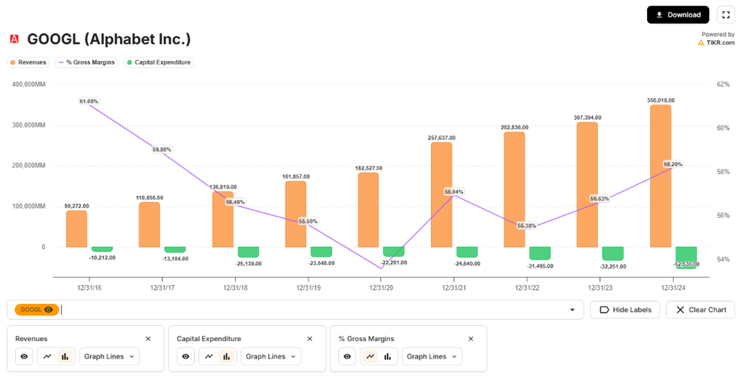Click the 12/31/18 capital expenditure bar
This screenshot has height=382, width=756.
coord(248,252)
